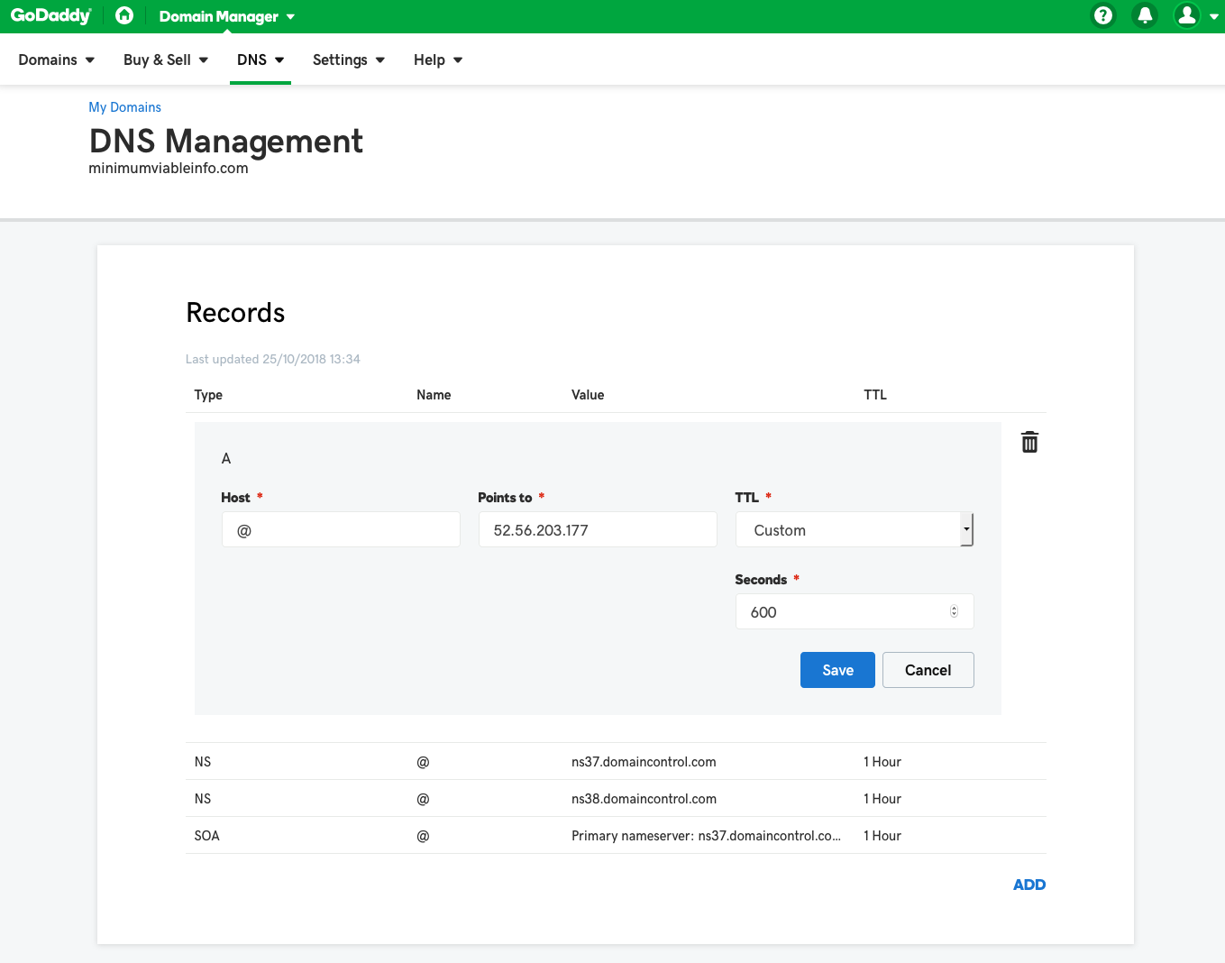1225x963 pixels.
Task: Delete the A record with trash icon
Action: coord(1029,442)
